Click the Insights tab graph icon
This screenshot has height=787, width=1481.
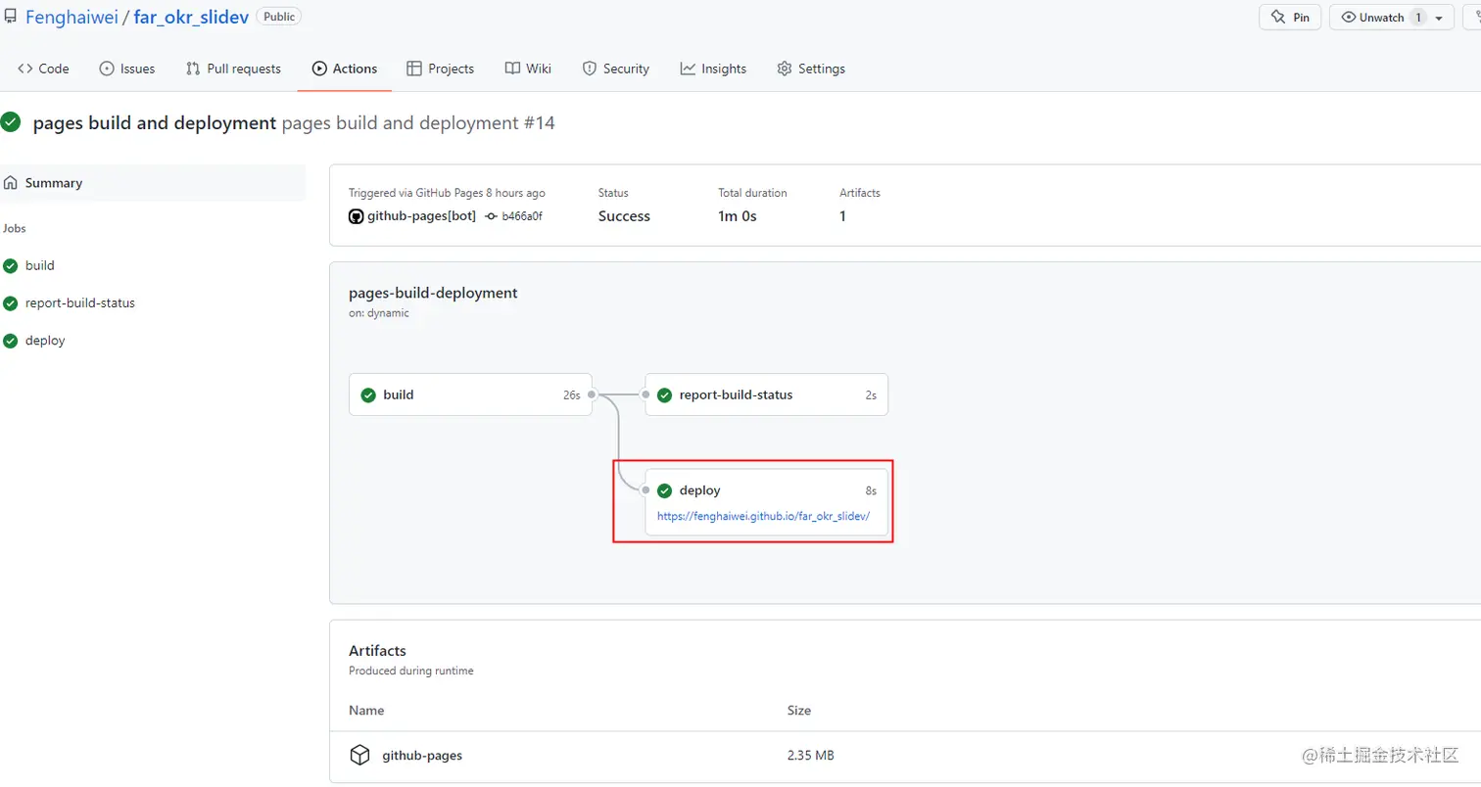[x=688, y=69]
